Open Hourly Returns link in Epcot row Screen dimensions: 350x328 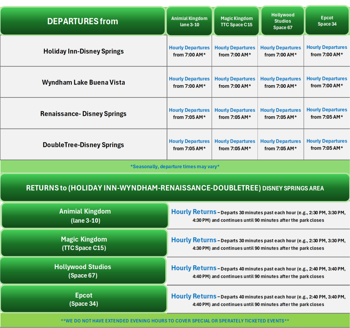pyautogui.click(x=194, y=296)
